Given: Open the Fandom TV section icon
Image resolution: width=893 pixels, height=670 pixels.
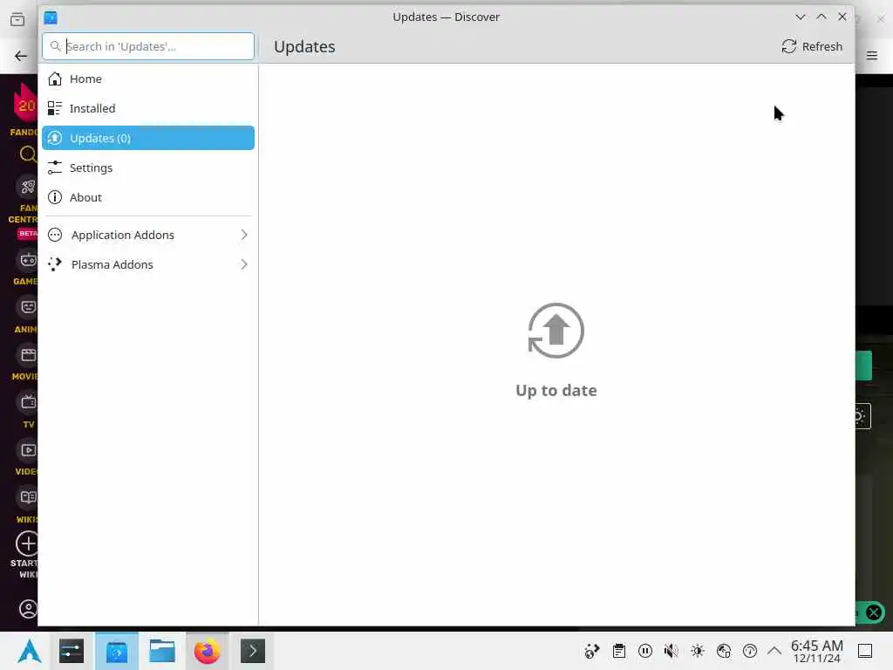Looking at the screenshot, I should click(29, 402).
